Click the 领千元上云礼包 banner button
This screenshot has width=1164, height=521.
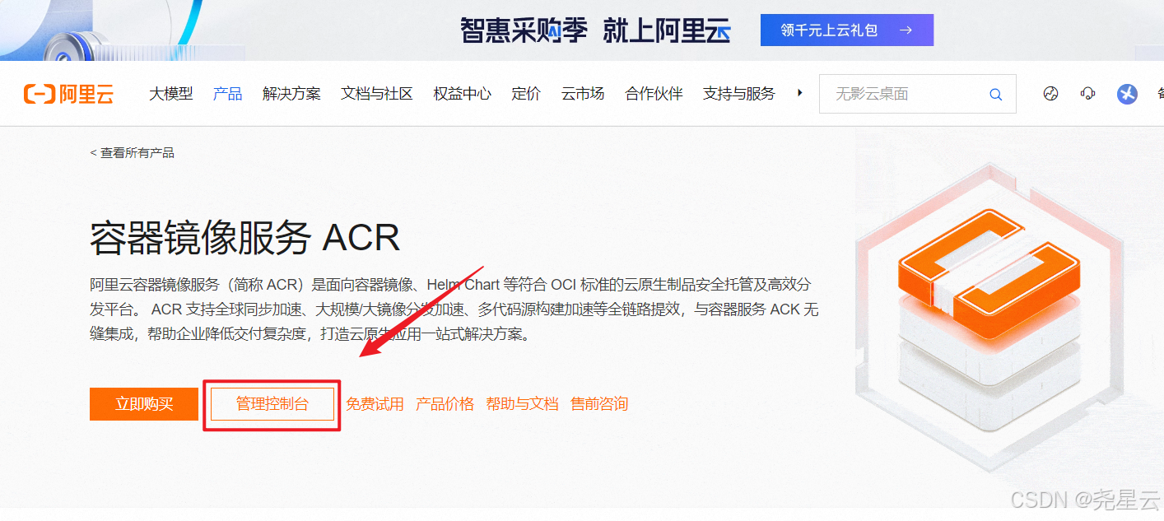coord(846,30)
